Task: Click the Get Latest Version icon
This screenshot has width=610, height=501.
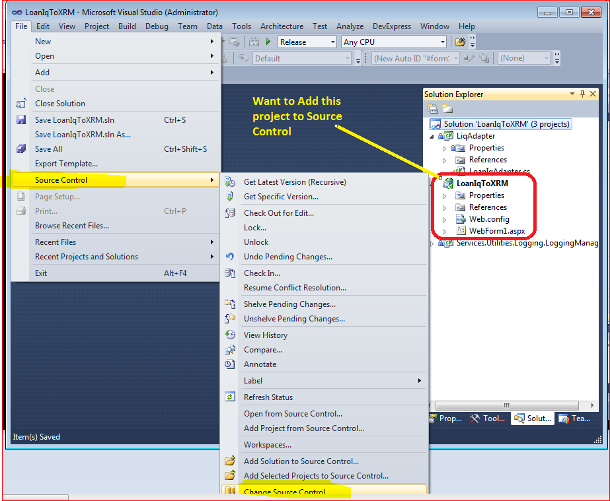Action: pyautogui.click(x=230, y=182)
